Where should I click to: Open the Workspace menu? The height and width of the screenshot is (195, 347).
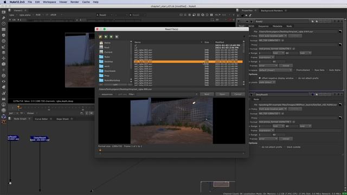tap(49, 2)
